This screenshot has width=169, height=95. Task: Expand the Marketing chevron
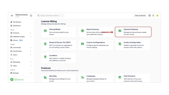tap(31, 62)
